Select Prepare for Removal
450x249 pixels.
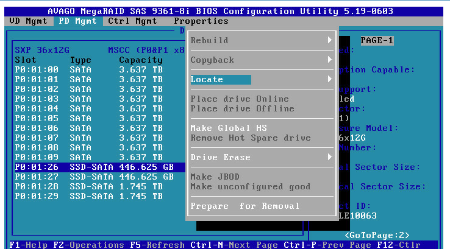click(245, 206)
